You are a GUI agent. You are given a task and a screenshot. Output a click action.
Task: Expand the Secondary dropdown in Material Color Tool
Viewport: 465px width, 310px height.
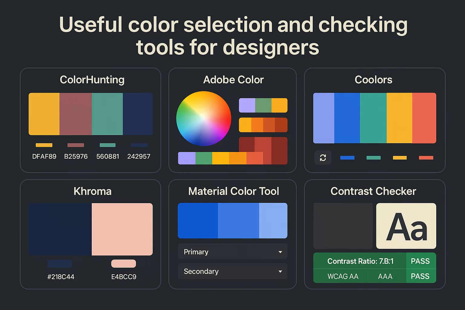pos(232,271)
